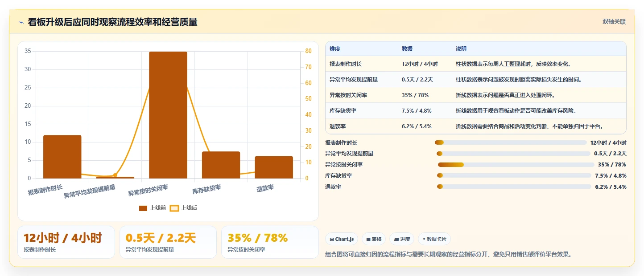Open the 35% / 78% data card

point(270,242)
